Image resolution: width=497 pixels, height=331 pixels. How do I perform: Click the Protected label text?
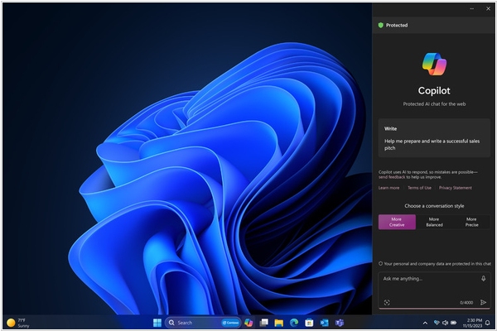click(397, 26)
